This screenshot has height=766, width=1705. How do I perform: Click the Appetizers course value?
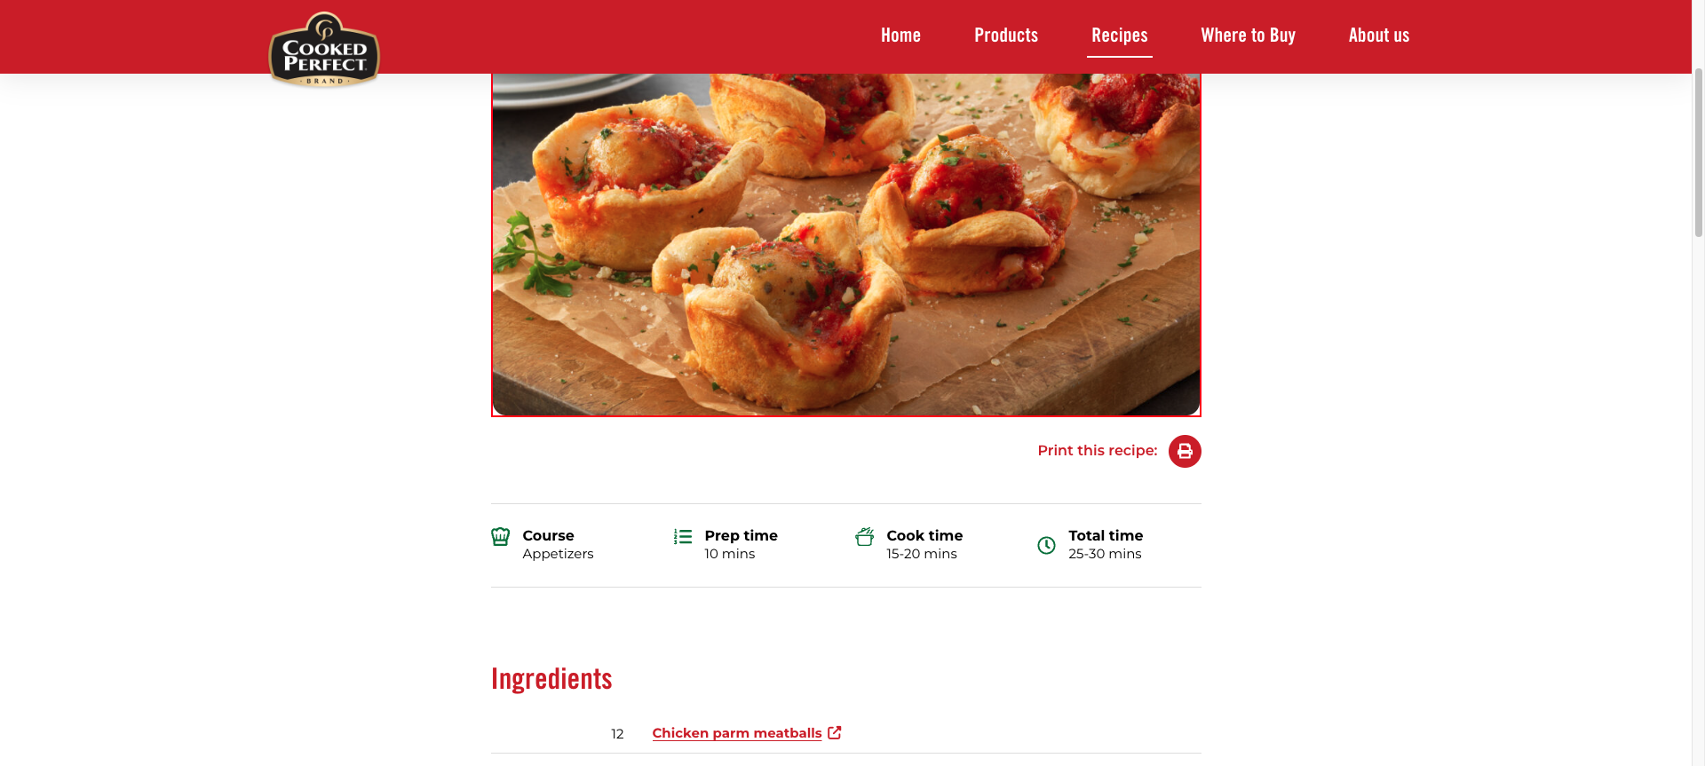pos(558,554)
